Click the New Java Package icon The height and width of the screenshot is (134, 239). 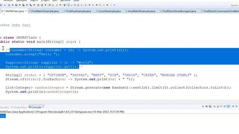tap(38, 5)
